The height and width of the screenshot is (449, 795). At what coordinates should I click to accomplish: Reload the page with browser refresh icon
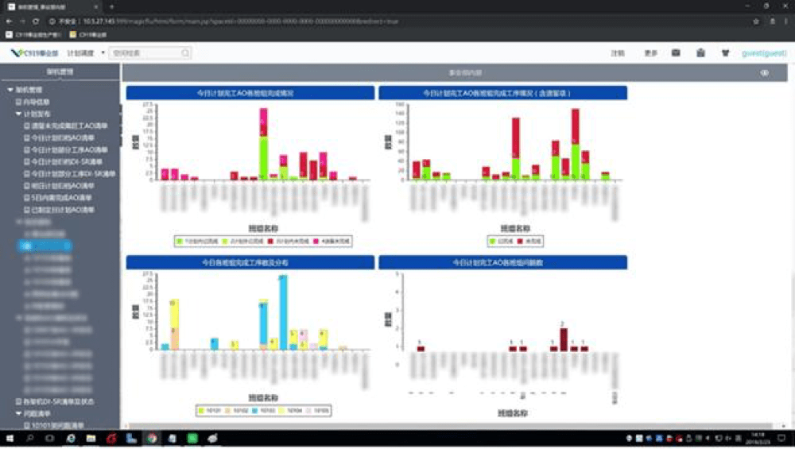[x=37, y=21]
